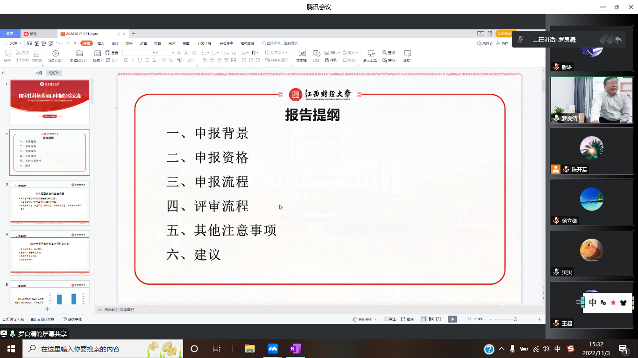Click the save icon in quick access bar
The image size is (638, 358).
tap(29, 43)
